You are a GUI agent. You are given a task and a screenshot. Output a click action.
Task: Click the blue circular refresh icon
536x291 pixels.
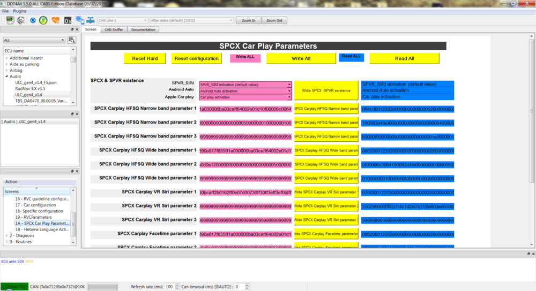(x=33, y=20)
